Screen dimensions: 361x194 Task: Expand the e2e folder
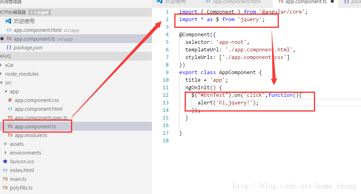click(10, 65)
